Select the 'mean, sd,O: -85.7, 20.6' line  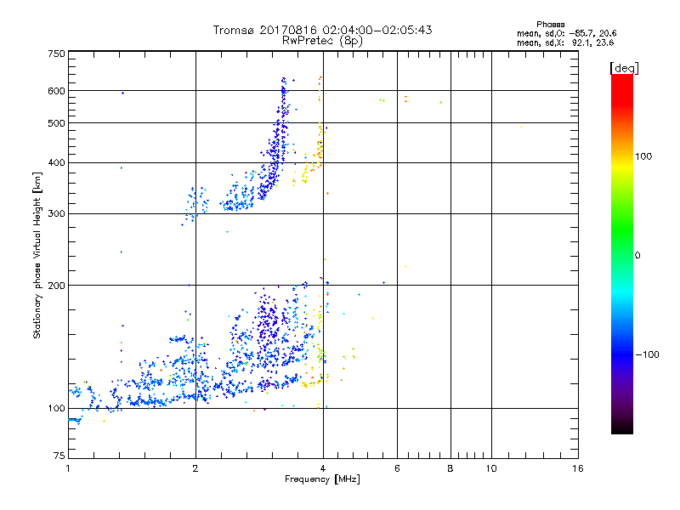tap(566, 33)
